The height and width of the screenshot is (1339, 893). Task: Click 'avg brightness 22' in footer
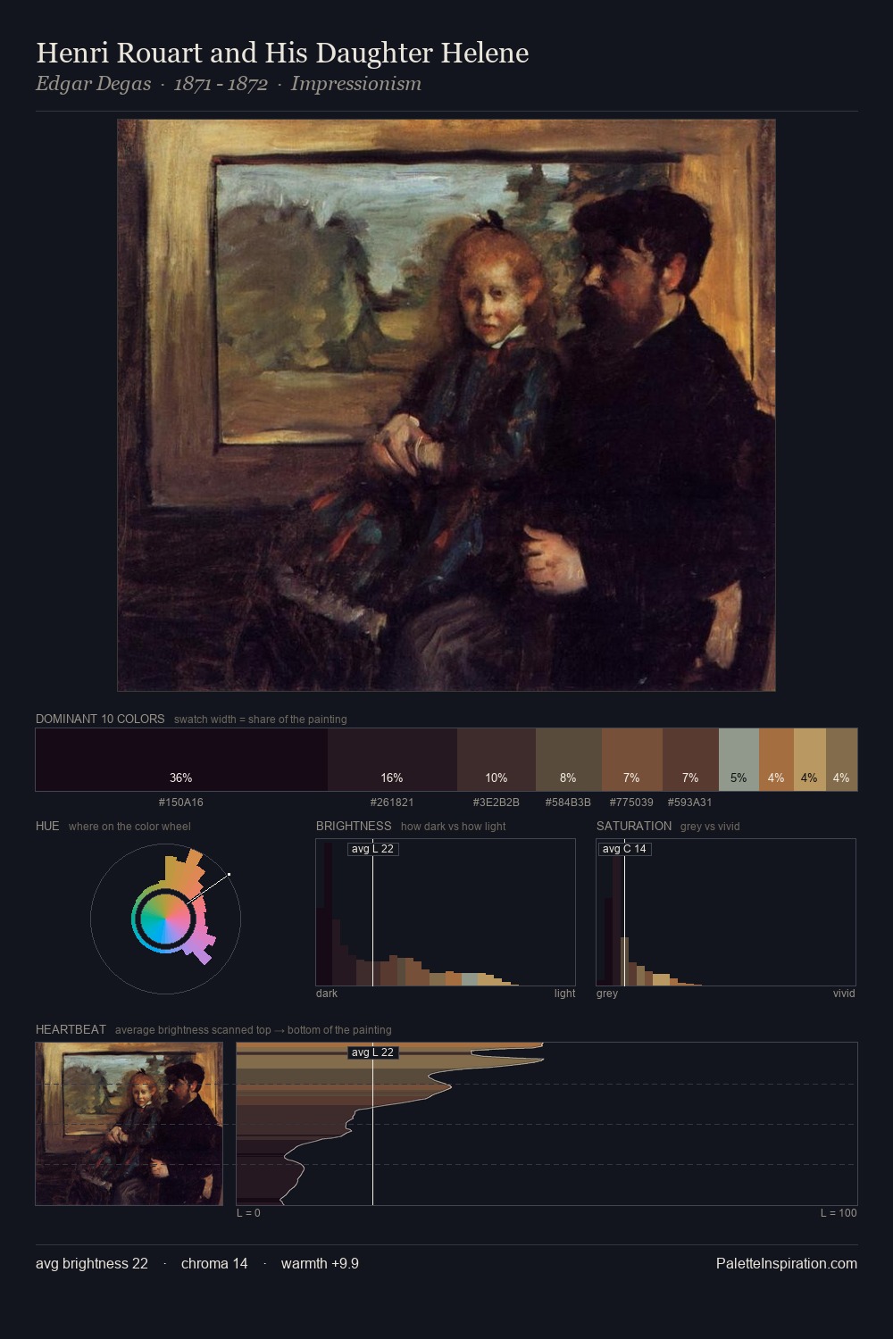pos(92,1263)
